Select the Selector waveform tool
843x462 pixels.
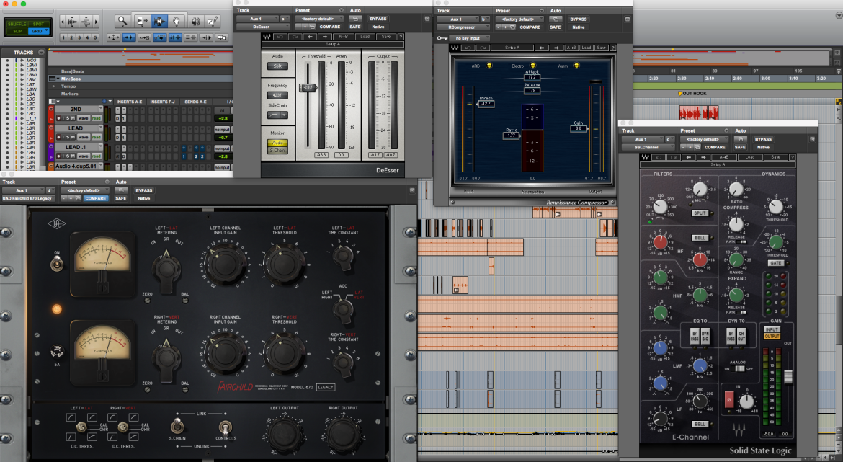pyautogui.click(x=159, y=22)
